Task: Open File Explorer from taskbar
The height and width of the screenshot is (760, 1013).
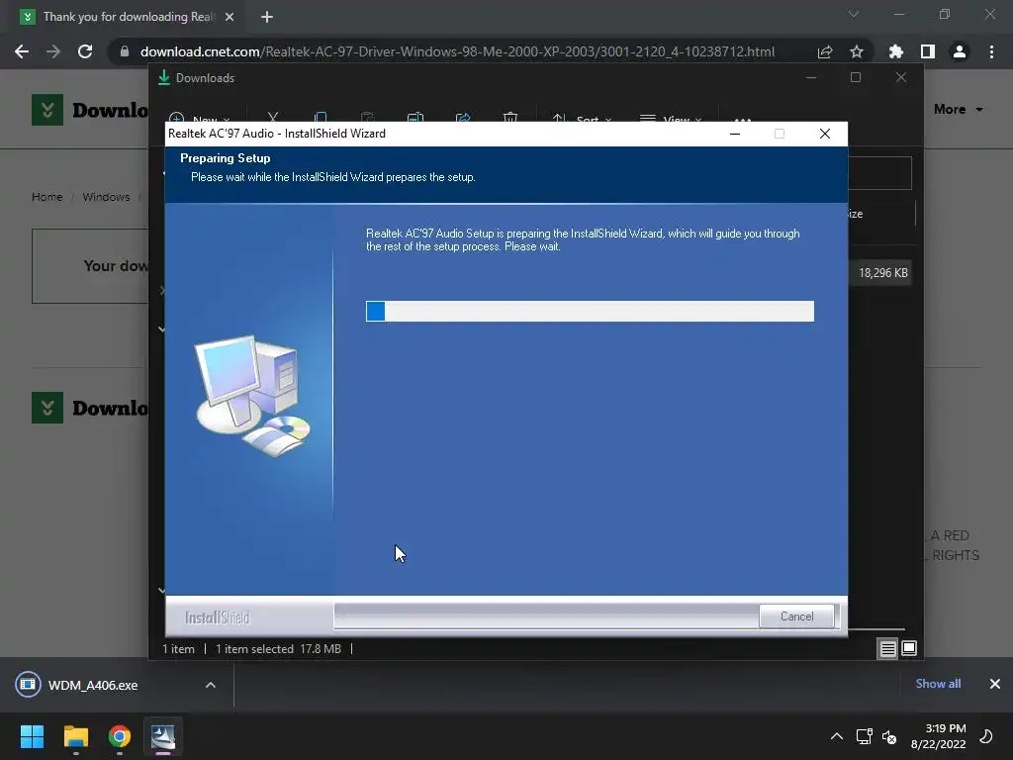Action: click(75, 736)
